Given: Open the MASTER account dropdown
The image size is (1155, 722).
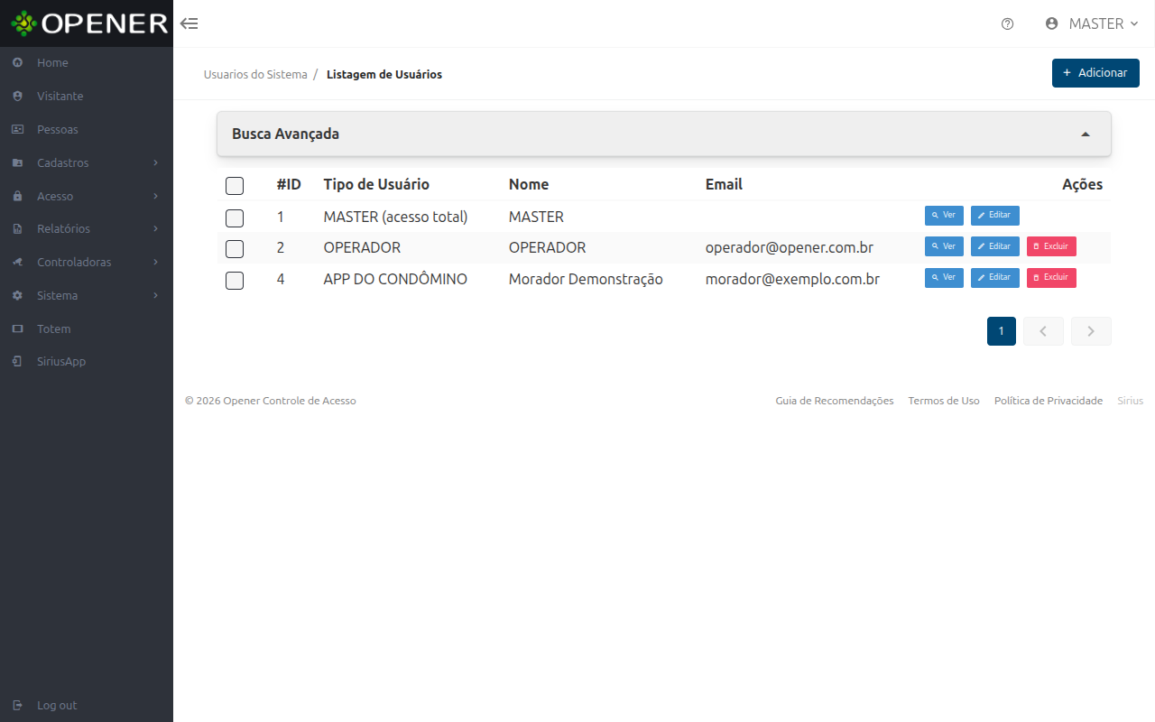Looking at the screenshot, I should pyautogui.click(x=1091, y=23).
